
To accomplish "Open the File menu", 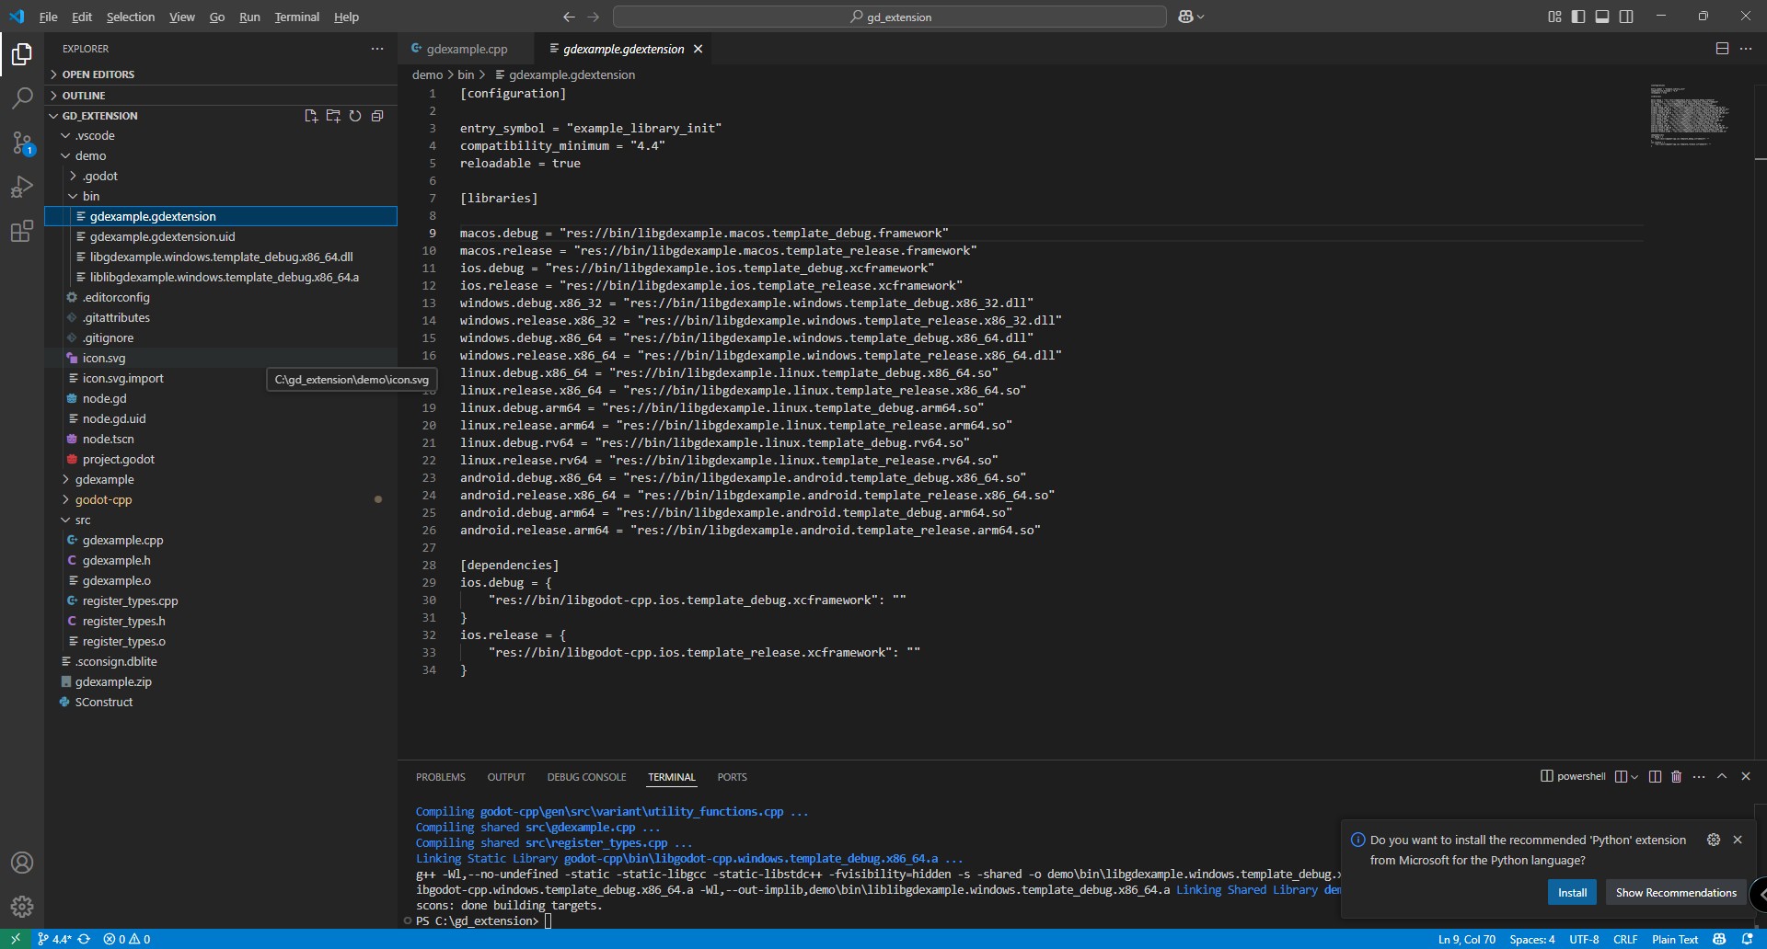I will (x=48, y=17).
